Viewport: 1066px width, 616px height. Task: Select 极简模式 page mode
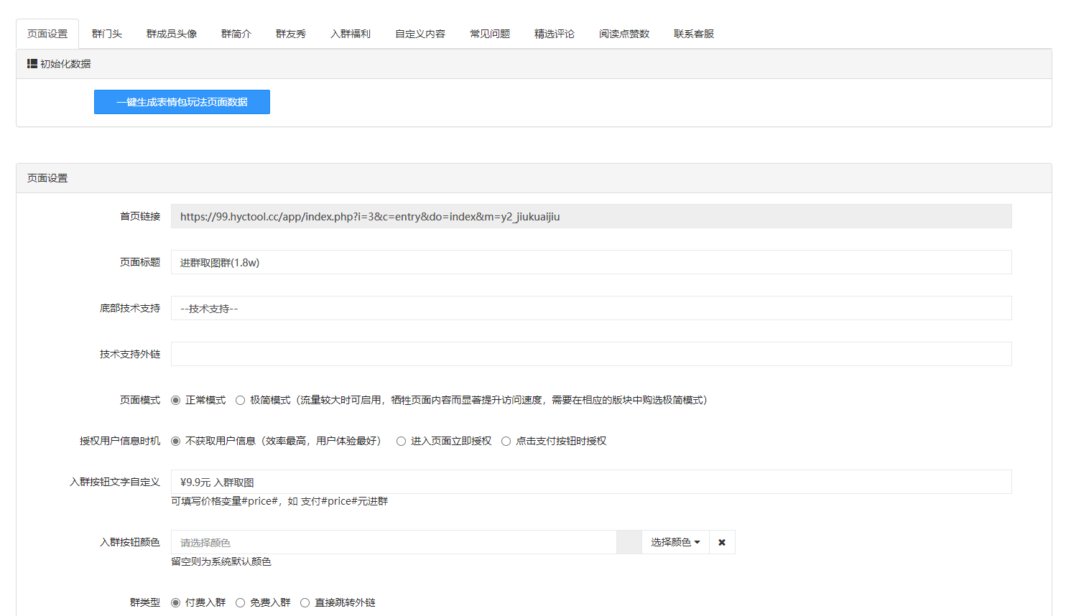(241, 400)
